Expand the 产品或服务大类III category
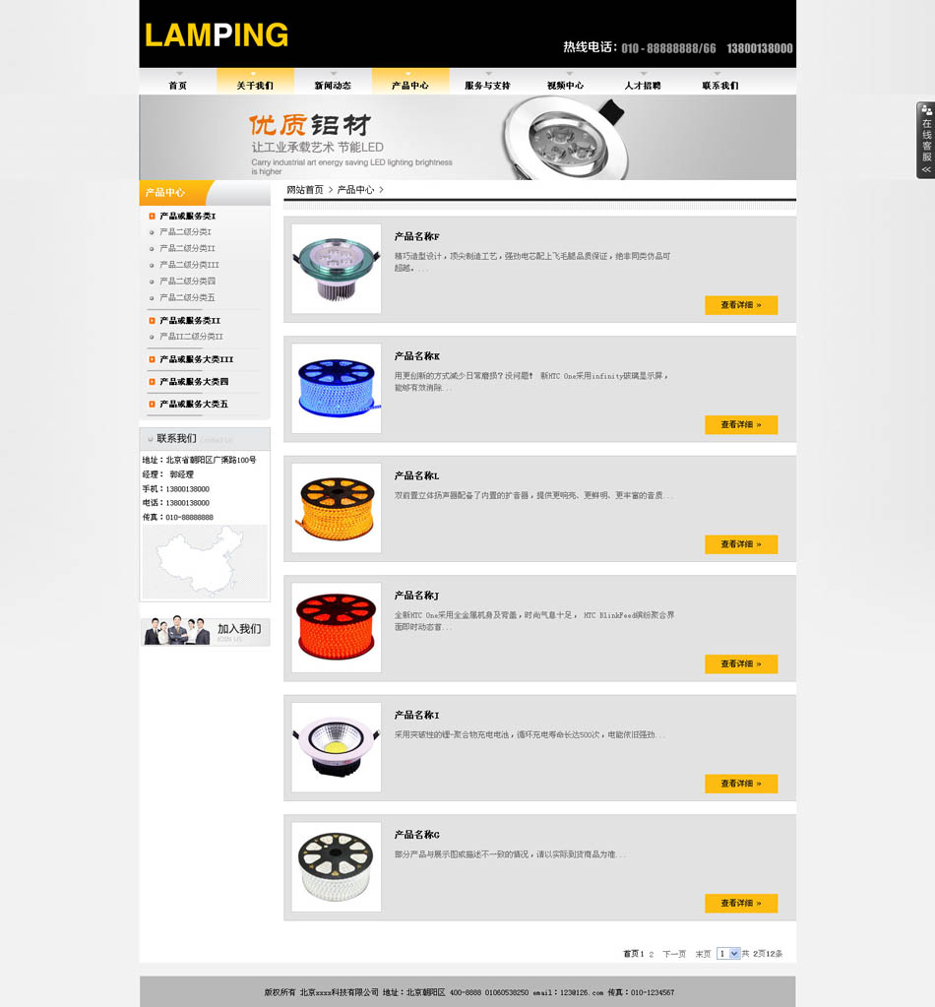 tap(197, 359)
